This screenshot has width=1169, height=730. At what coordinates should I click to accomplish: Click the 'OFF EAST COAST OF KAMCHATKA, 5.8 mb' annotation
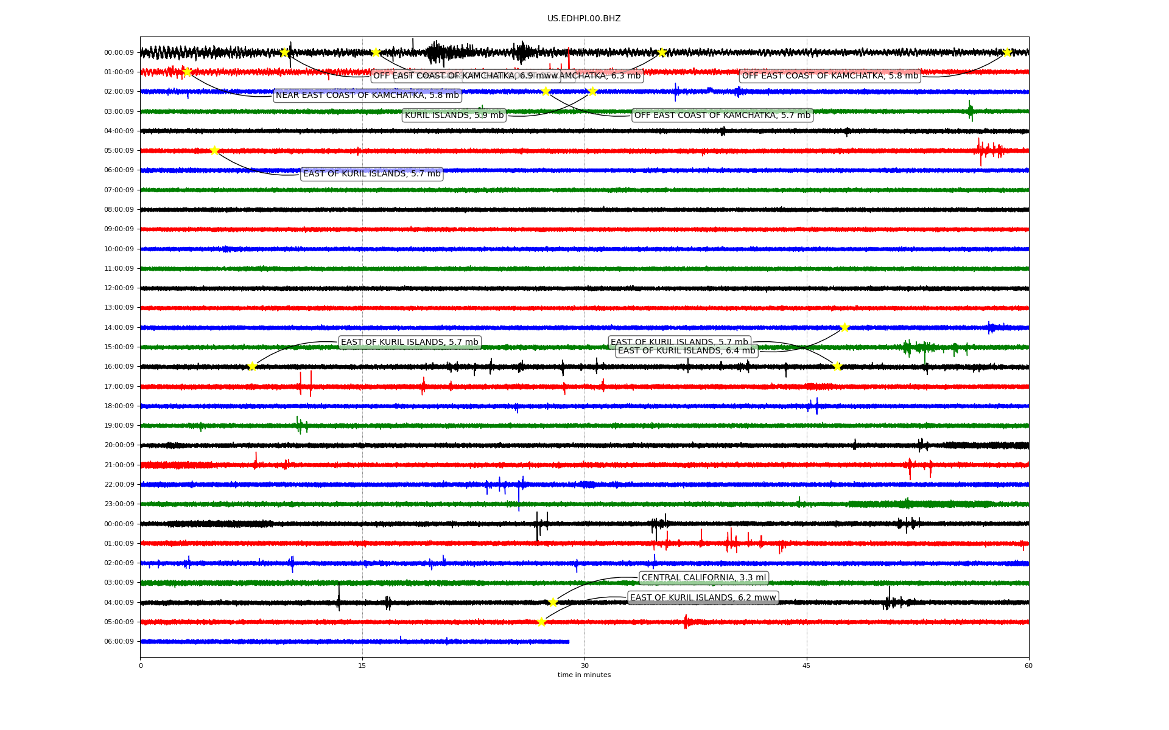[830, 76]
